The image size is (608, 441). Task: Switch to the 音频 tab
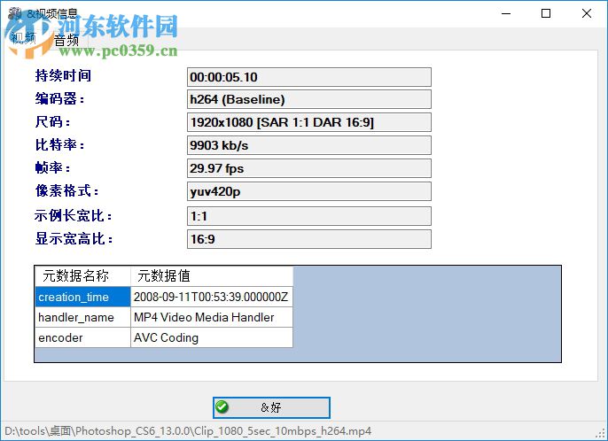point(66,40)
